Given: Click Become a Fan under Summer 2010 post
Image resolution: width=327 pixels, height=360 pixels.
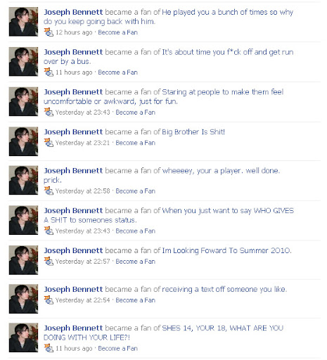Looking at the screenshot, I should pos(136,262).
